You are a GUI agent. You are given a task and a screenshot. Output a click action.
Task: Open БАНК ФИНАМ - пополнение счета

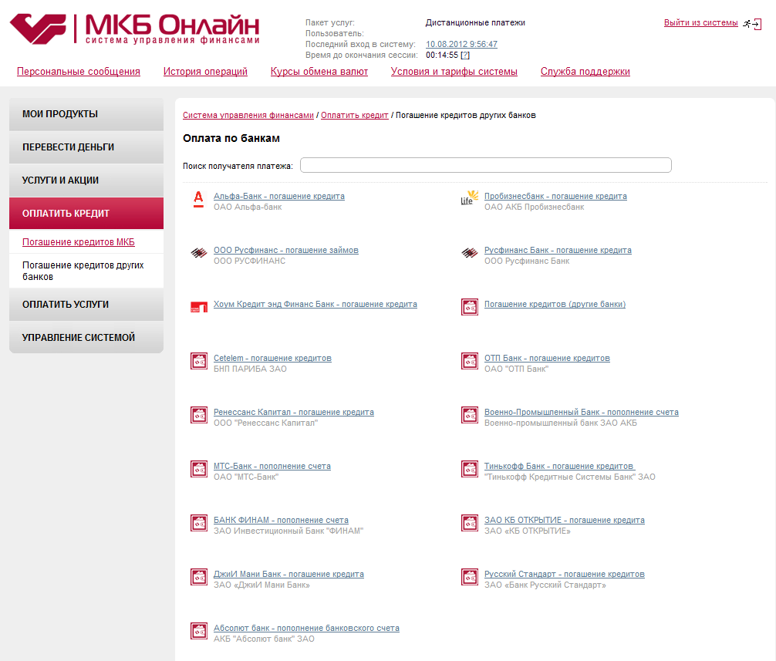[x=281, y=520]
